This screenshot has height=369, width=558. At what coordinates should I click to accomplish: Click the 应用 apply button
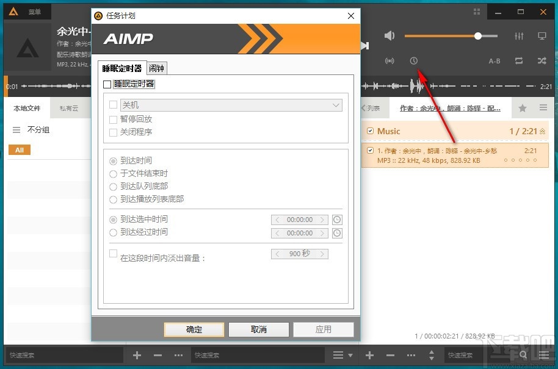click(324, 329)
